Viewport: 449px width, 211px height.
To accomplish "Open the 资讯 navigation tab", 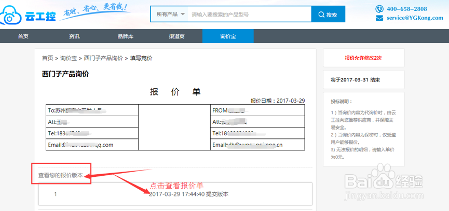I will pyautogui.click(x=74, y=36).
